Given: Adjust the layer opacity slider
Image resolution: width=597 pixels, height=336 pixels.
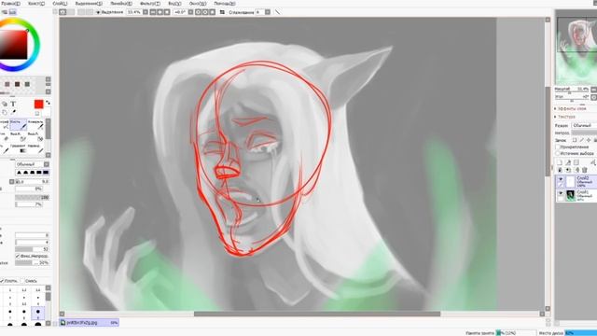Looking at the screenshot, I should pos(584,133).
